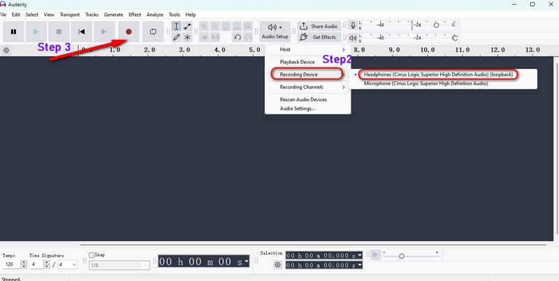
Task: Click the Stop button in transport toolbar
Action: pos(59,31)
